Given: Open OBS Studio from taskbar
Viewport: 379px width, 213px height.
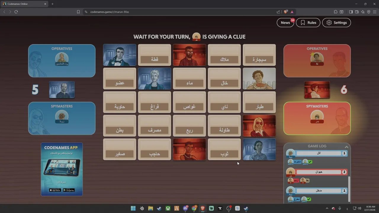Looking at the screenshot, I should pos(229,209).
